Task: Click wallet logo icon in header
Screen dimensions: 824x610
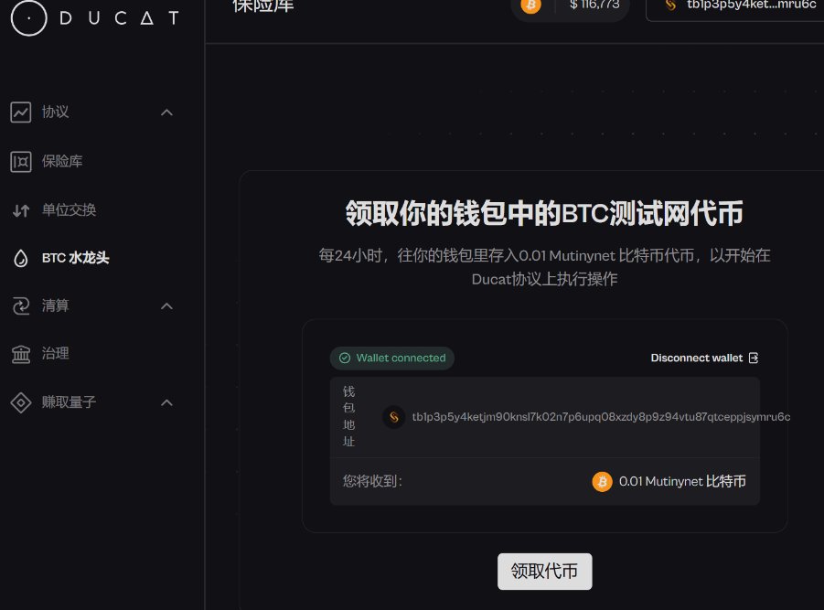Action: click(670, 5)
